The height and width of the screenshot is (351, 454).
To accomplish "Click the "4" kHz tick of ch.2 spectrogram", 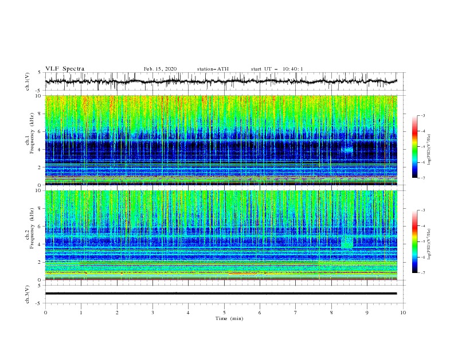I will coord(40,244).
